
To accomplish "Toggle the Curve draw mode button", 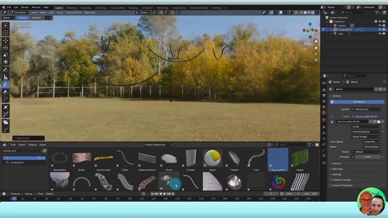I will (23, 18).
